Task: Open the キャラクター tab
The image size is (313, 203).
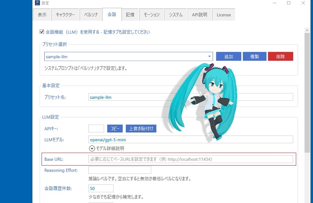Action: [x=65, y=15]
